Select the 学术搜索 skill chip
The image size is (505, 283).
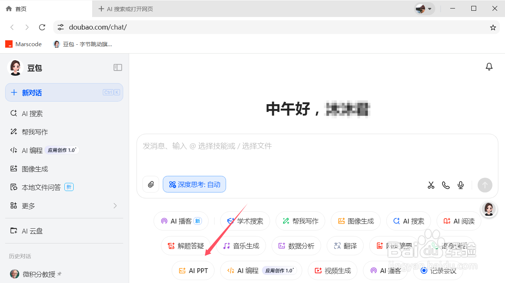(245, 221)
